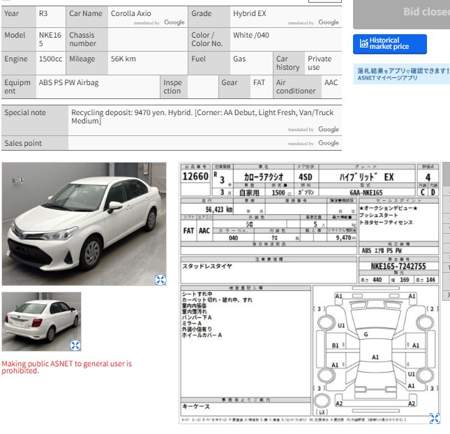Open the Historical market price chart

coord(390,44)
